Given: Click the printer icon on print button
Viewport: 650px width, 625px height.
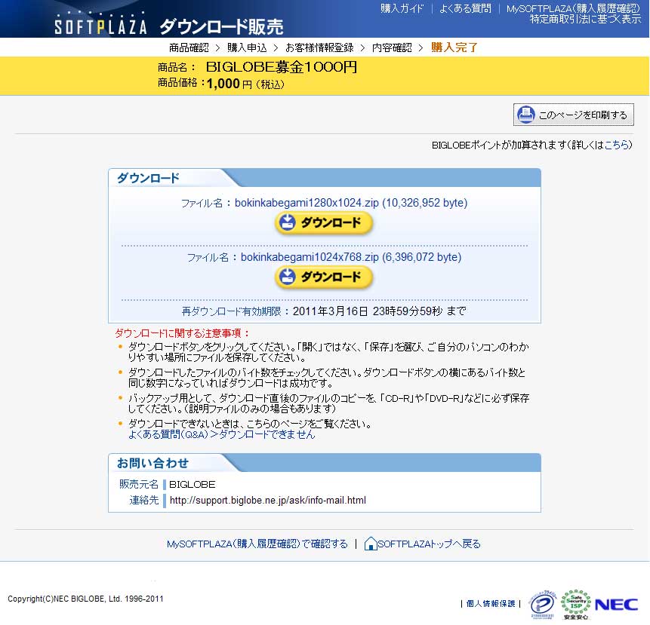Looking at the screenshot, I should (x=525, y=115).
